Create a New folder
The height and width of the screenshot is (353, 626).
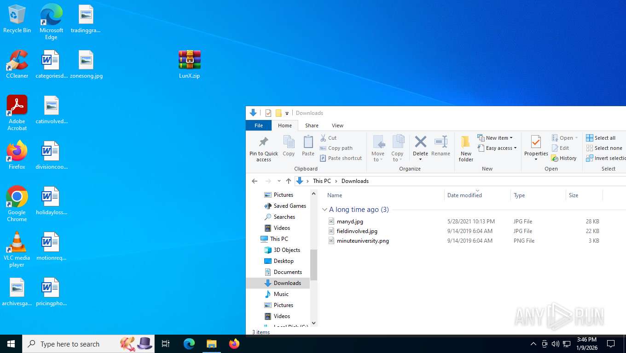click(x=466, y=148)
